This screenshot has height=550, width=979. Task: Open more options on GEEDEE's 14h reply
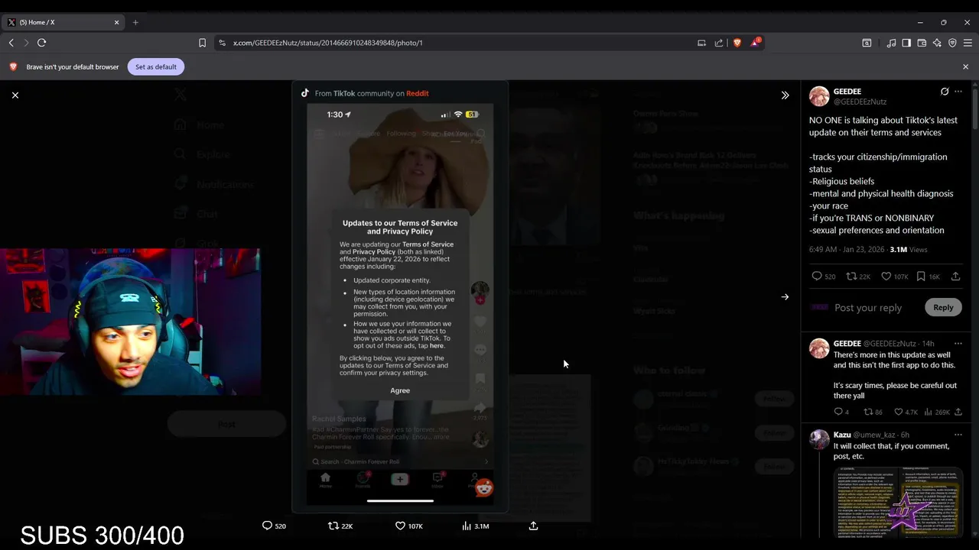click(958, 344)
